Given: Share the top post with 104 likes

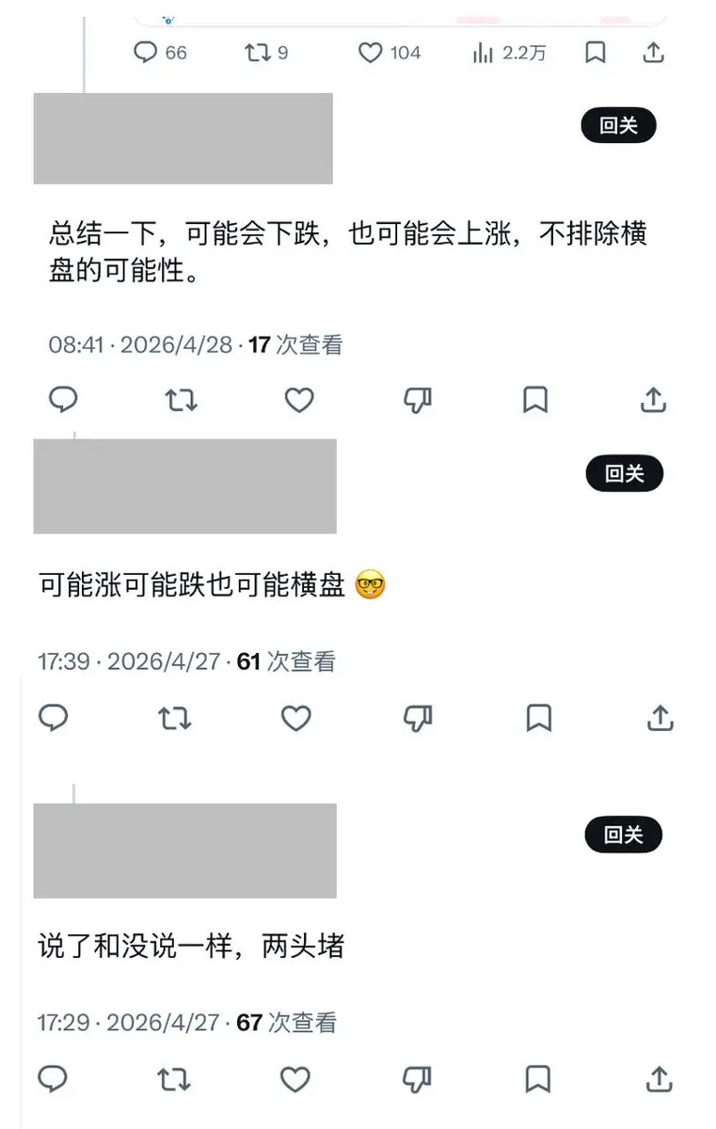Looking at the screenshot, I should tap(653, 53).
